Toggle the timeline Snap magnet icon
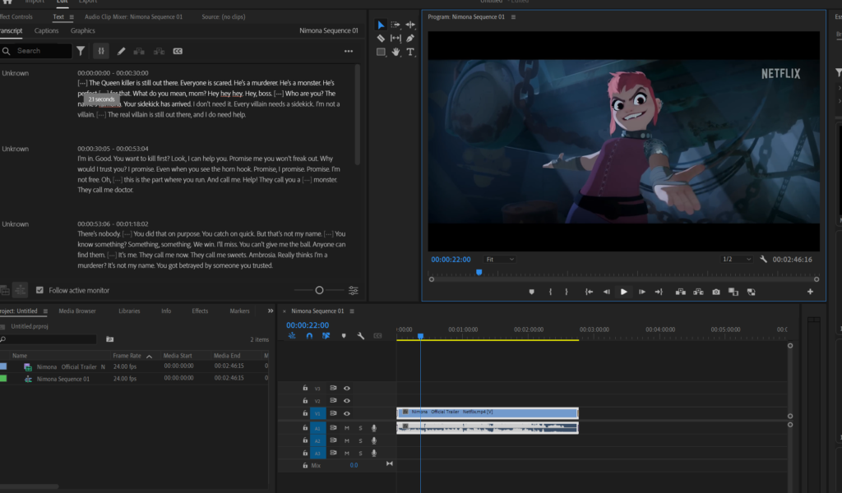This screenshot has width=842, height=493. (309, 336)
